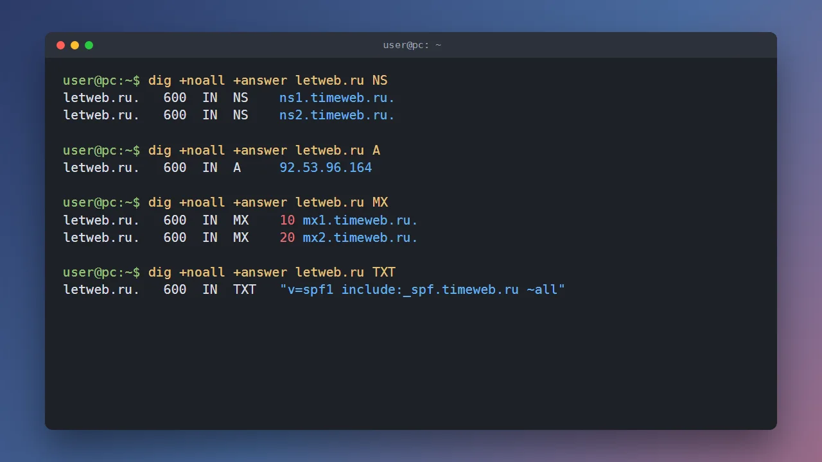Click MX priority value 20
822x462 pixels.
(x=287, y=237)
